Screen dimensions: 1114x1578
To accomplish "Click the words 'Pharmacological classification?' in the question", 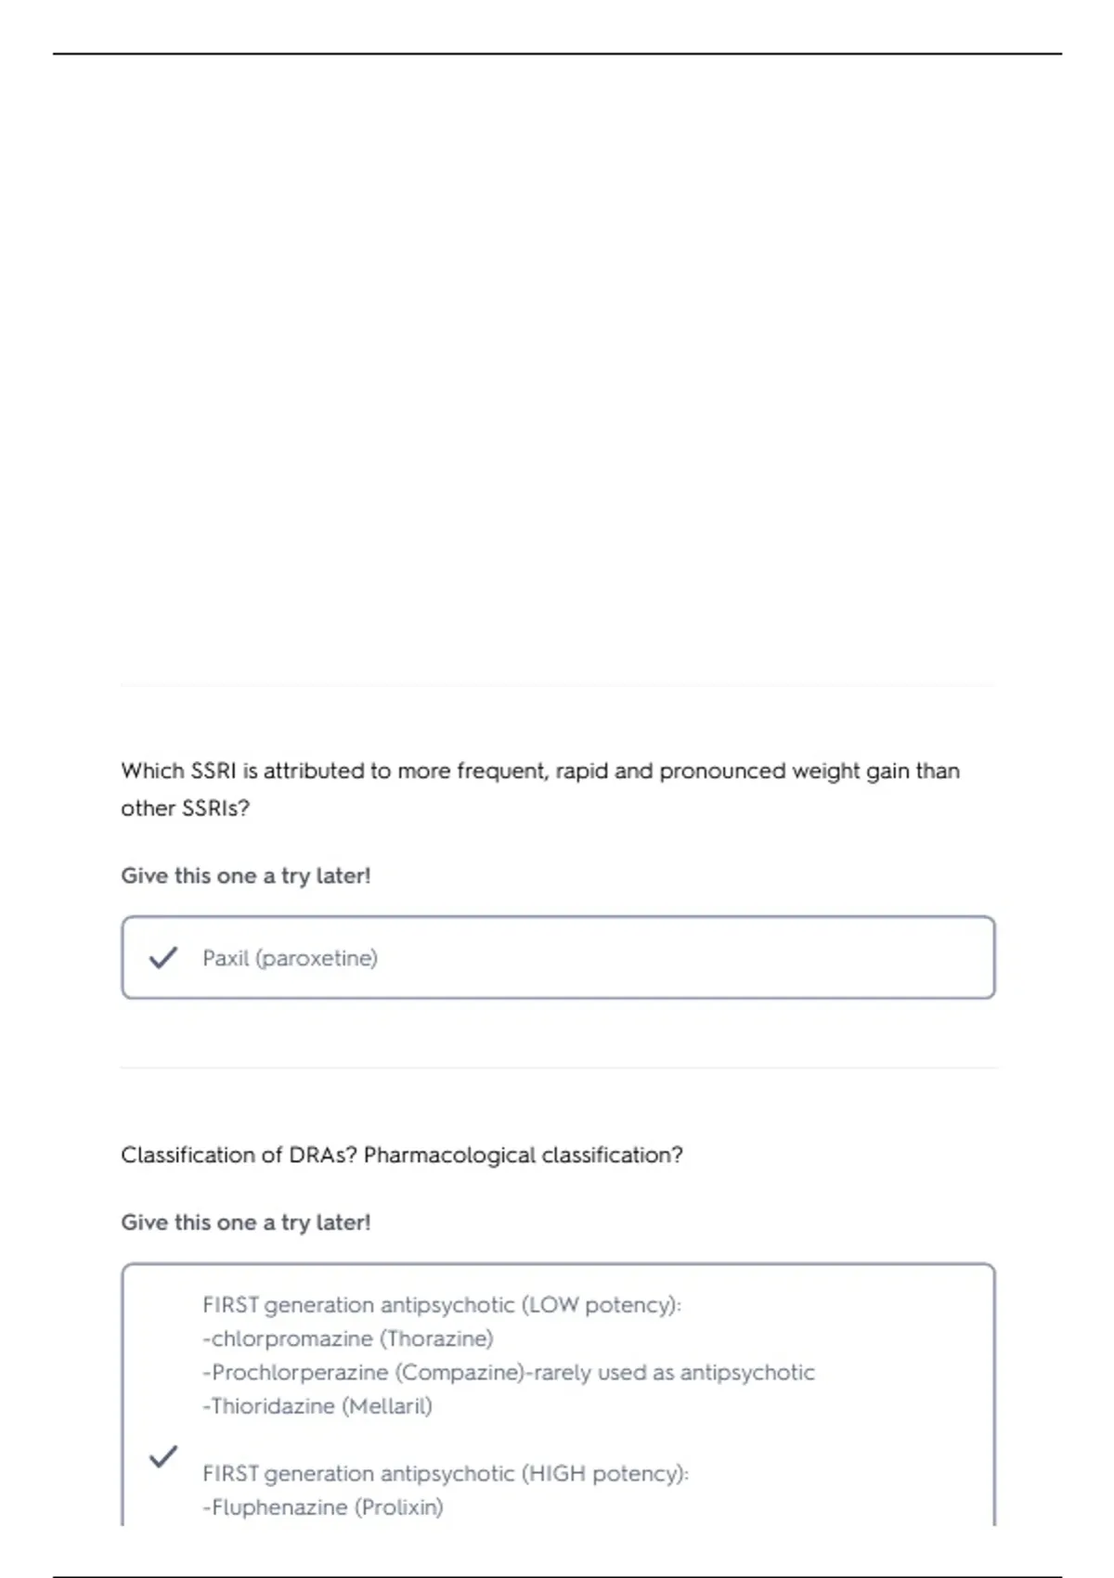I will click(524, 1155).
